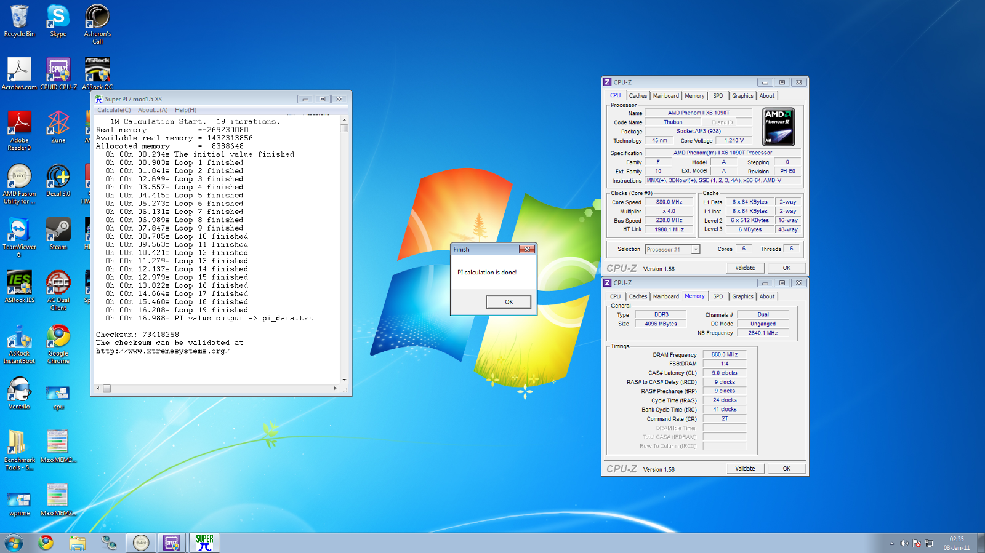Close the Finish dialog with the X button
Viewport: 985px width, 553px height.
pos(527,249)
